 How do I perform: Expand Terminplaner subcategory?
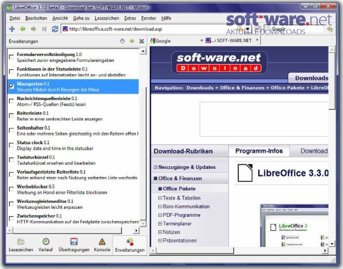[160, 224]
